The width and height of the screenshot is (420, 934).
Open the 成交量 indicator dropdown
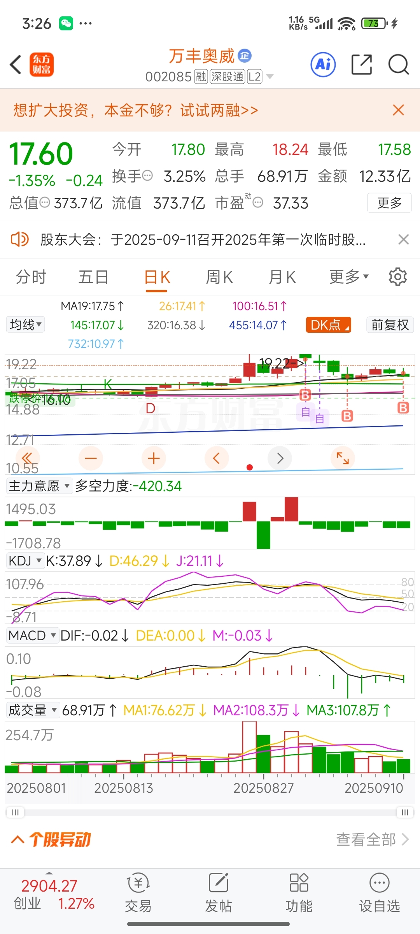[x=33, y=710]
